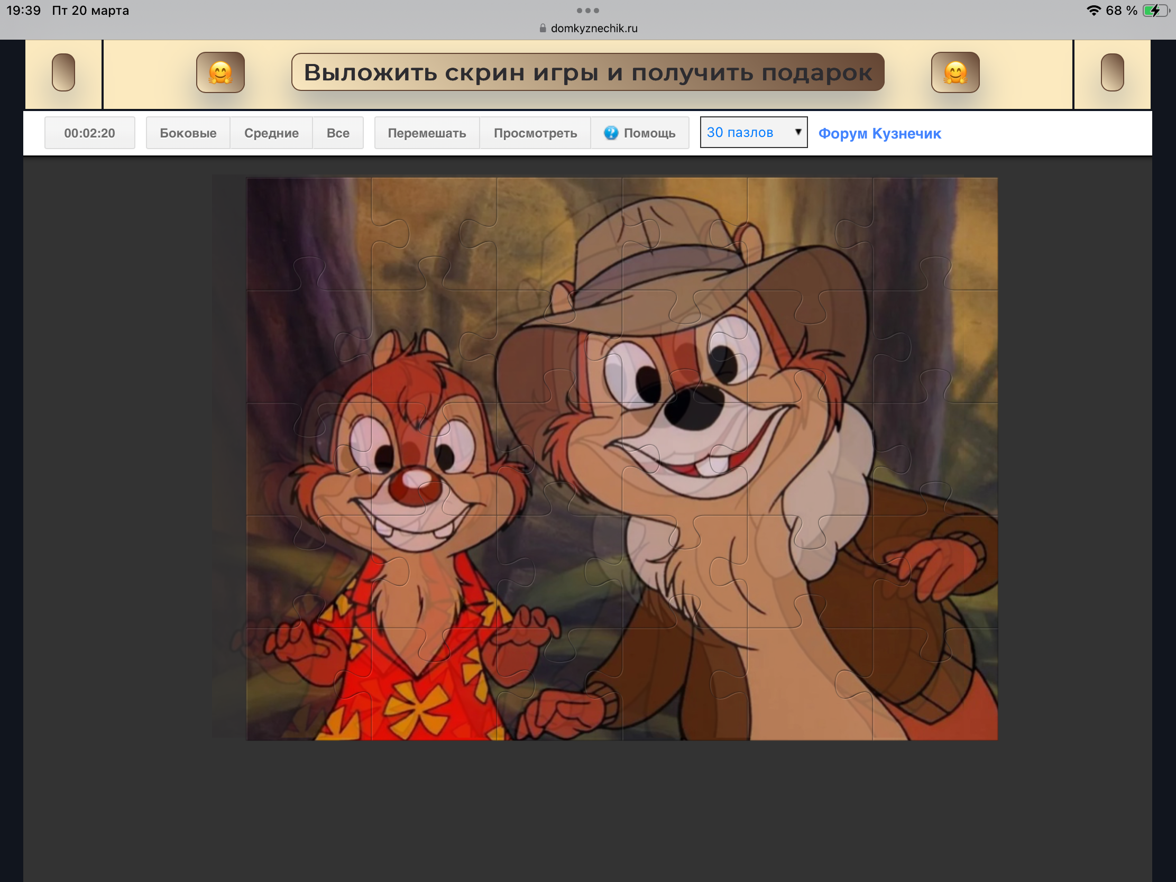Image resolution: width=1176 pixels, height=882 pixels.
Task: Click the 00:02:20 timer display
Action: click(x=89, y=133)
